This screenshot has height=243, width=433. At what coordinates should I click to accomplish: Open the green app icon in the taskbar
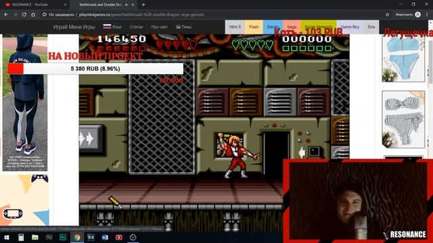pyautogui.click(x=63, y=237)
